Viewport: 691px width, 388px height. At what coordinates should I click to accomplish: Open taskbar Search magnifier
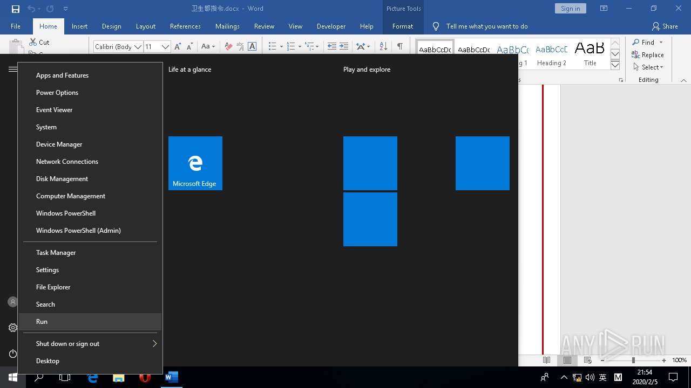click(x=39, y=377)
